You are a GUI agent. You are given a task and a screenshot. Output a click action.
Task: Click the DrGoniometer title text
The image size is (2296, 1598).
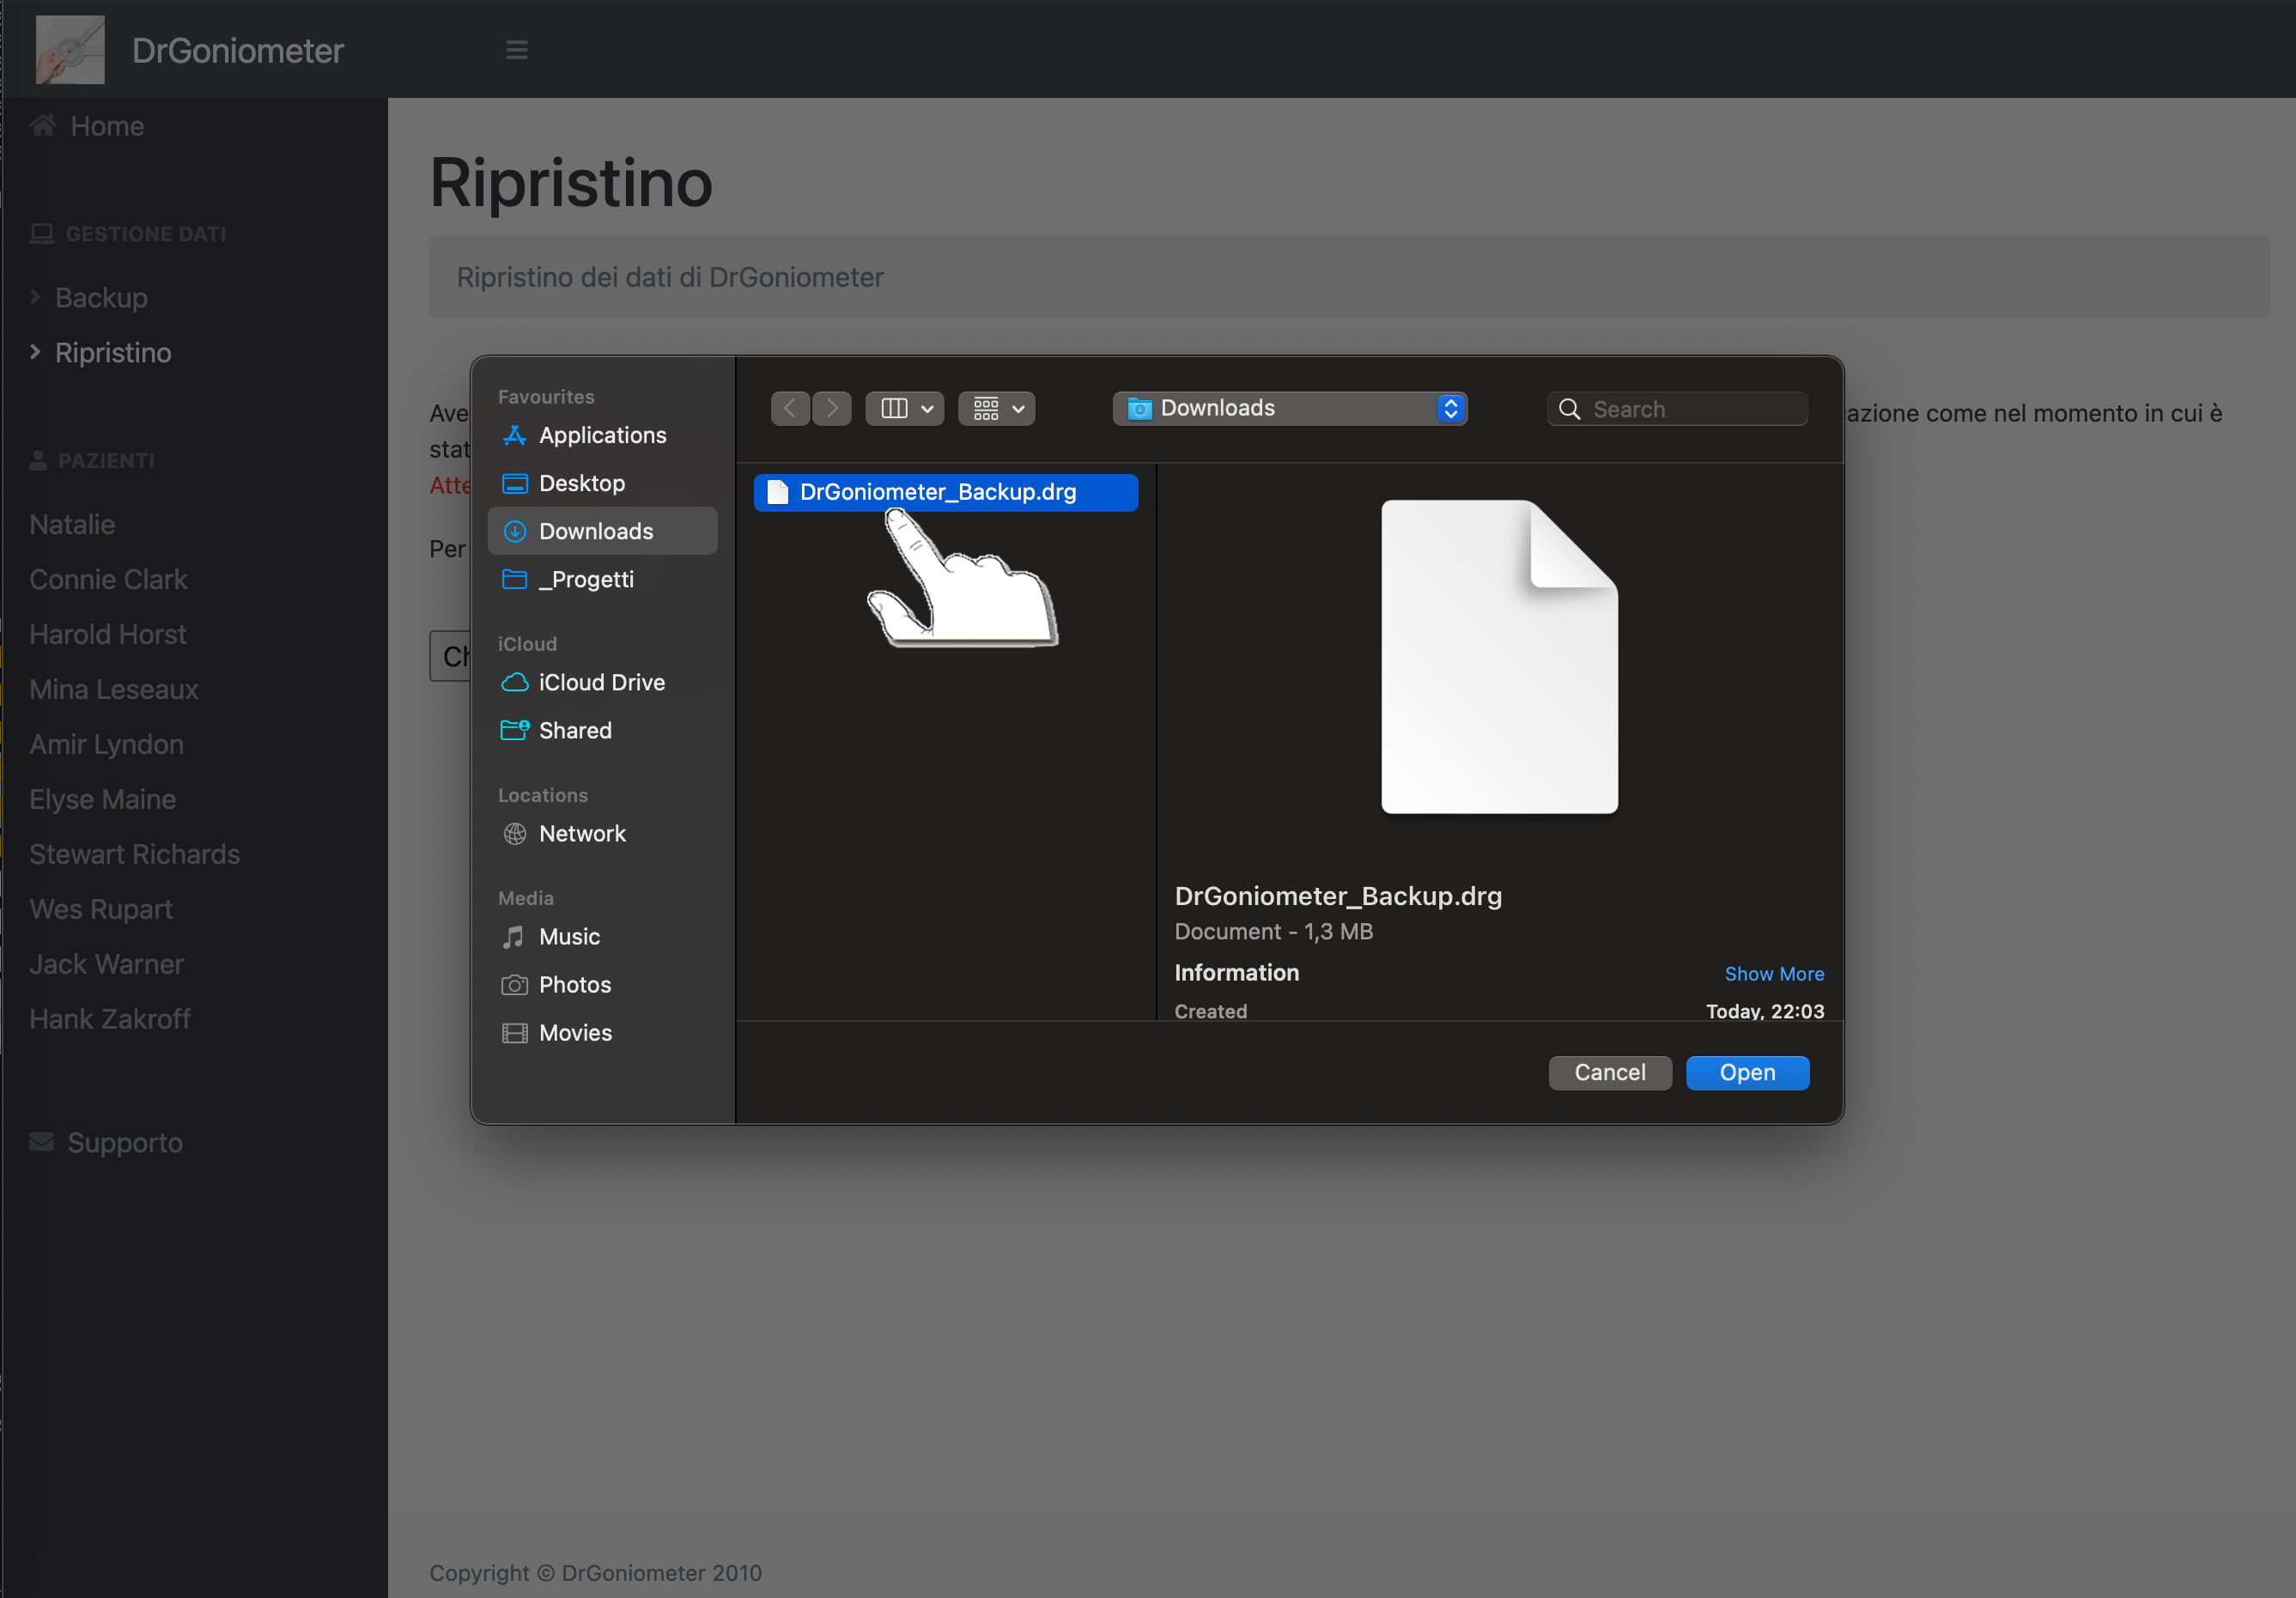[x=238, y=50]
